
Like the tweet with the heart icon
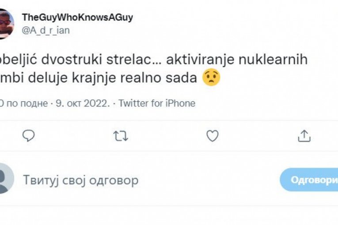coord(213,136)
